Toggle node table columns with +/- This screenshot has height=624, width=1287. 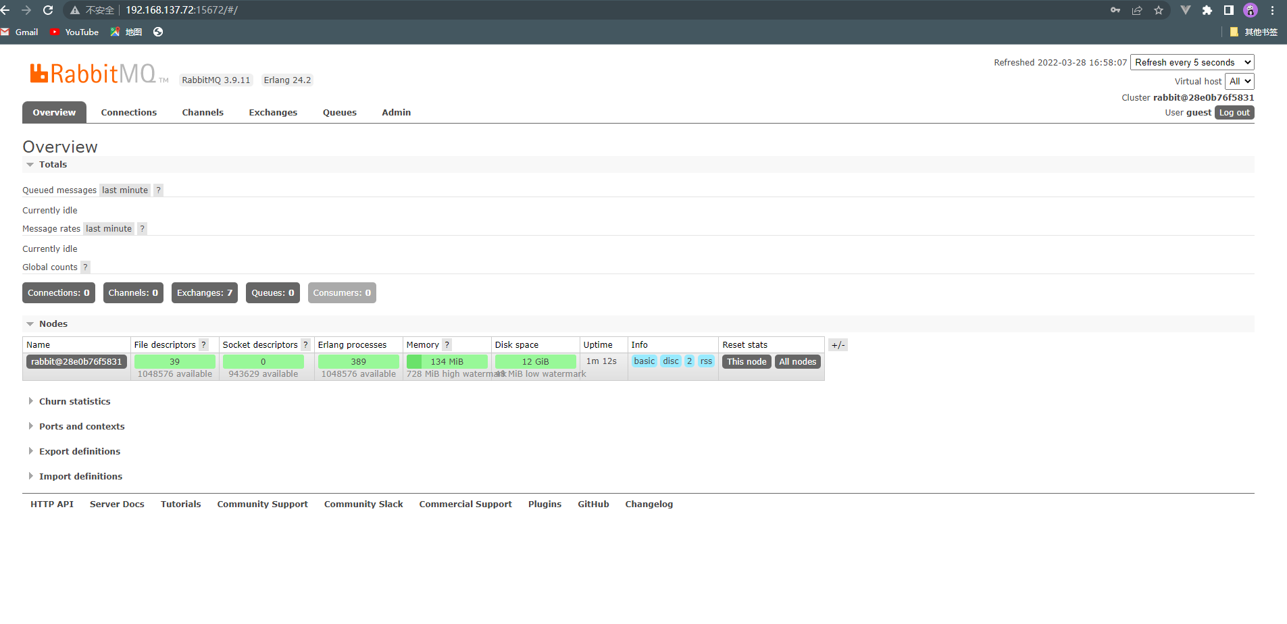(838, 345)
